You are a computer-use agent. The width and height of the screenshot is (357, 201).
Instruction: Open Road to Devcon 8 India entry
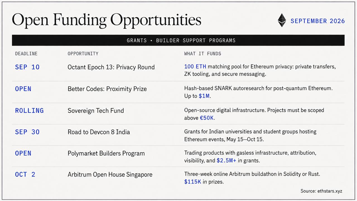click(x=99, y=132)
